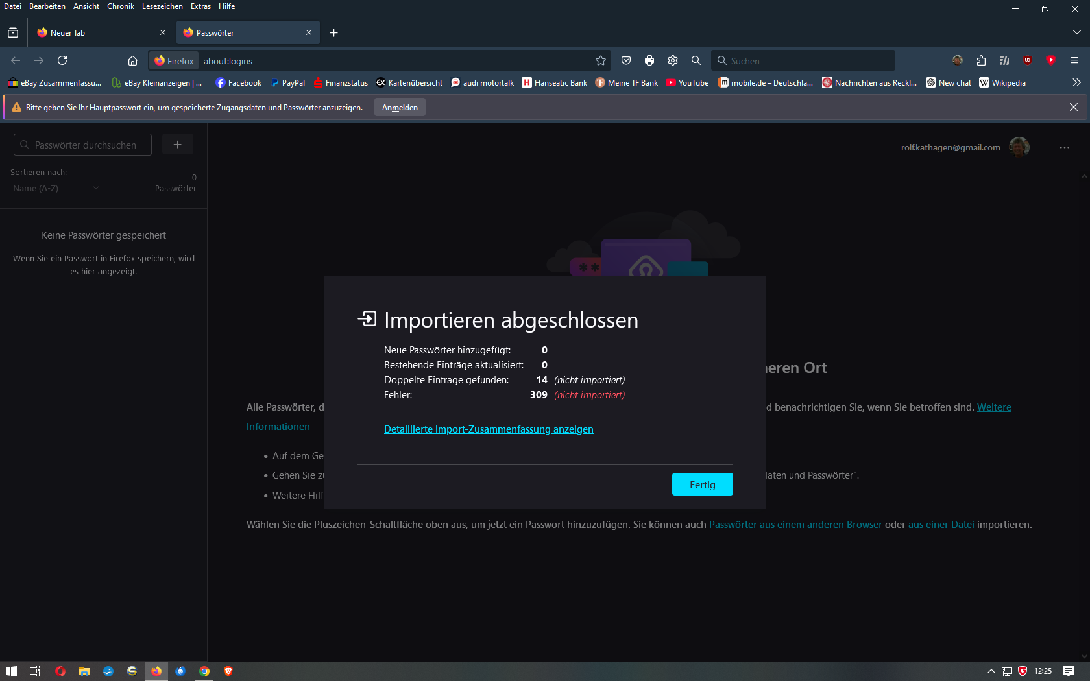Click the print icon in the toolbar
Viewport: 1090px width, 681px height.
point(649,60)
